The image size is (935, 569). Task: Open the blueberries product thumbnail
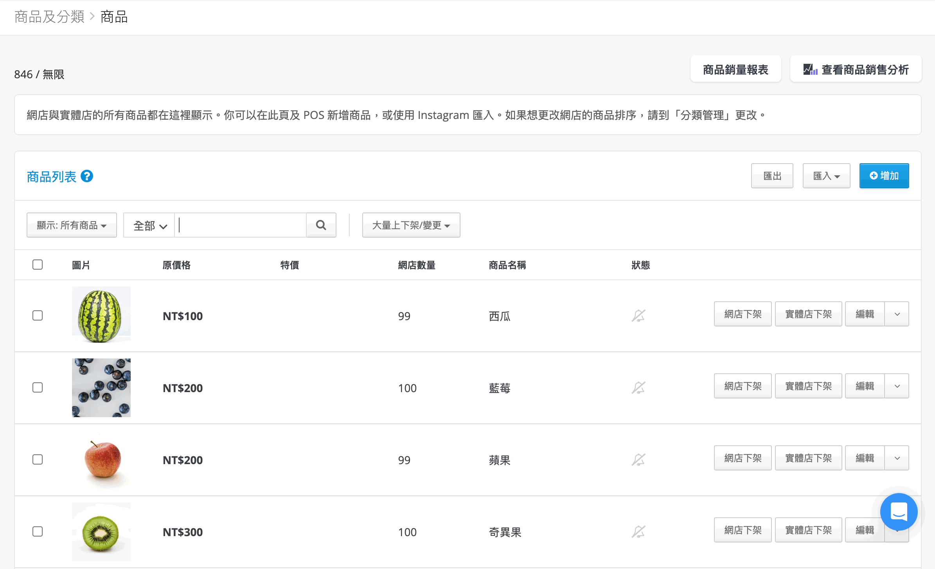pos(101,387)
